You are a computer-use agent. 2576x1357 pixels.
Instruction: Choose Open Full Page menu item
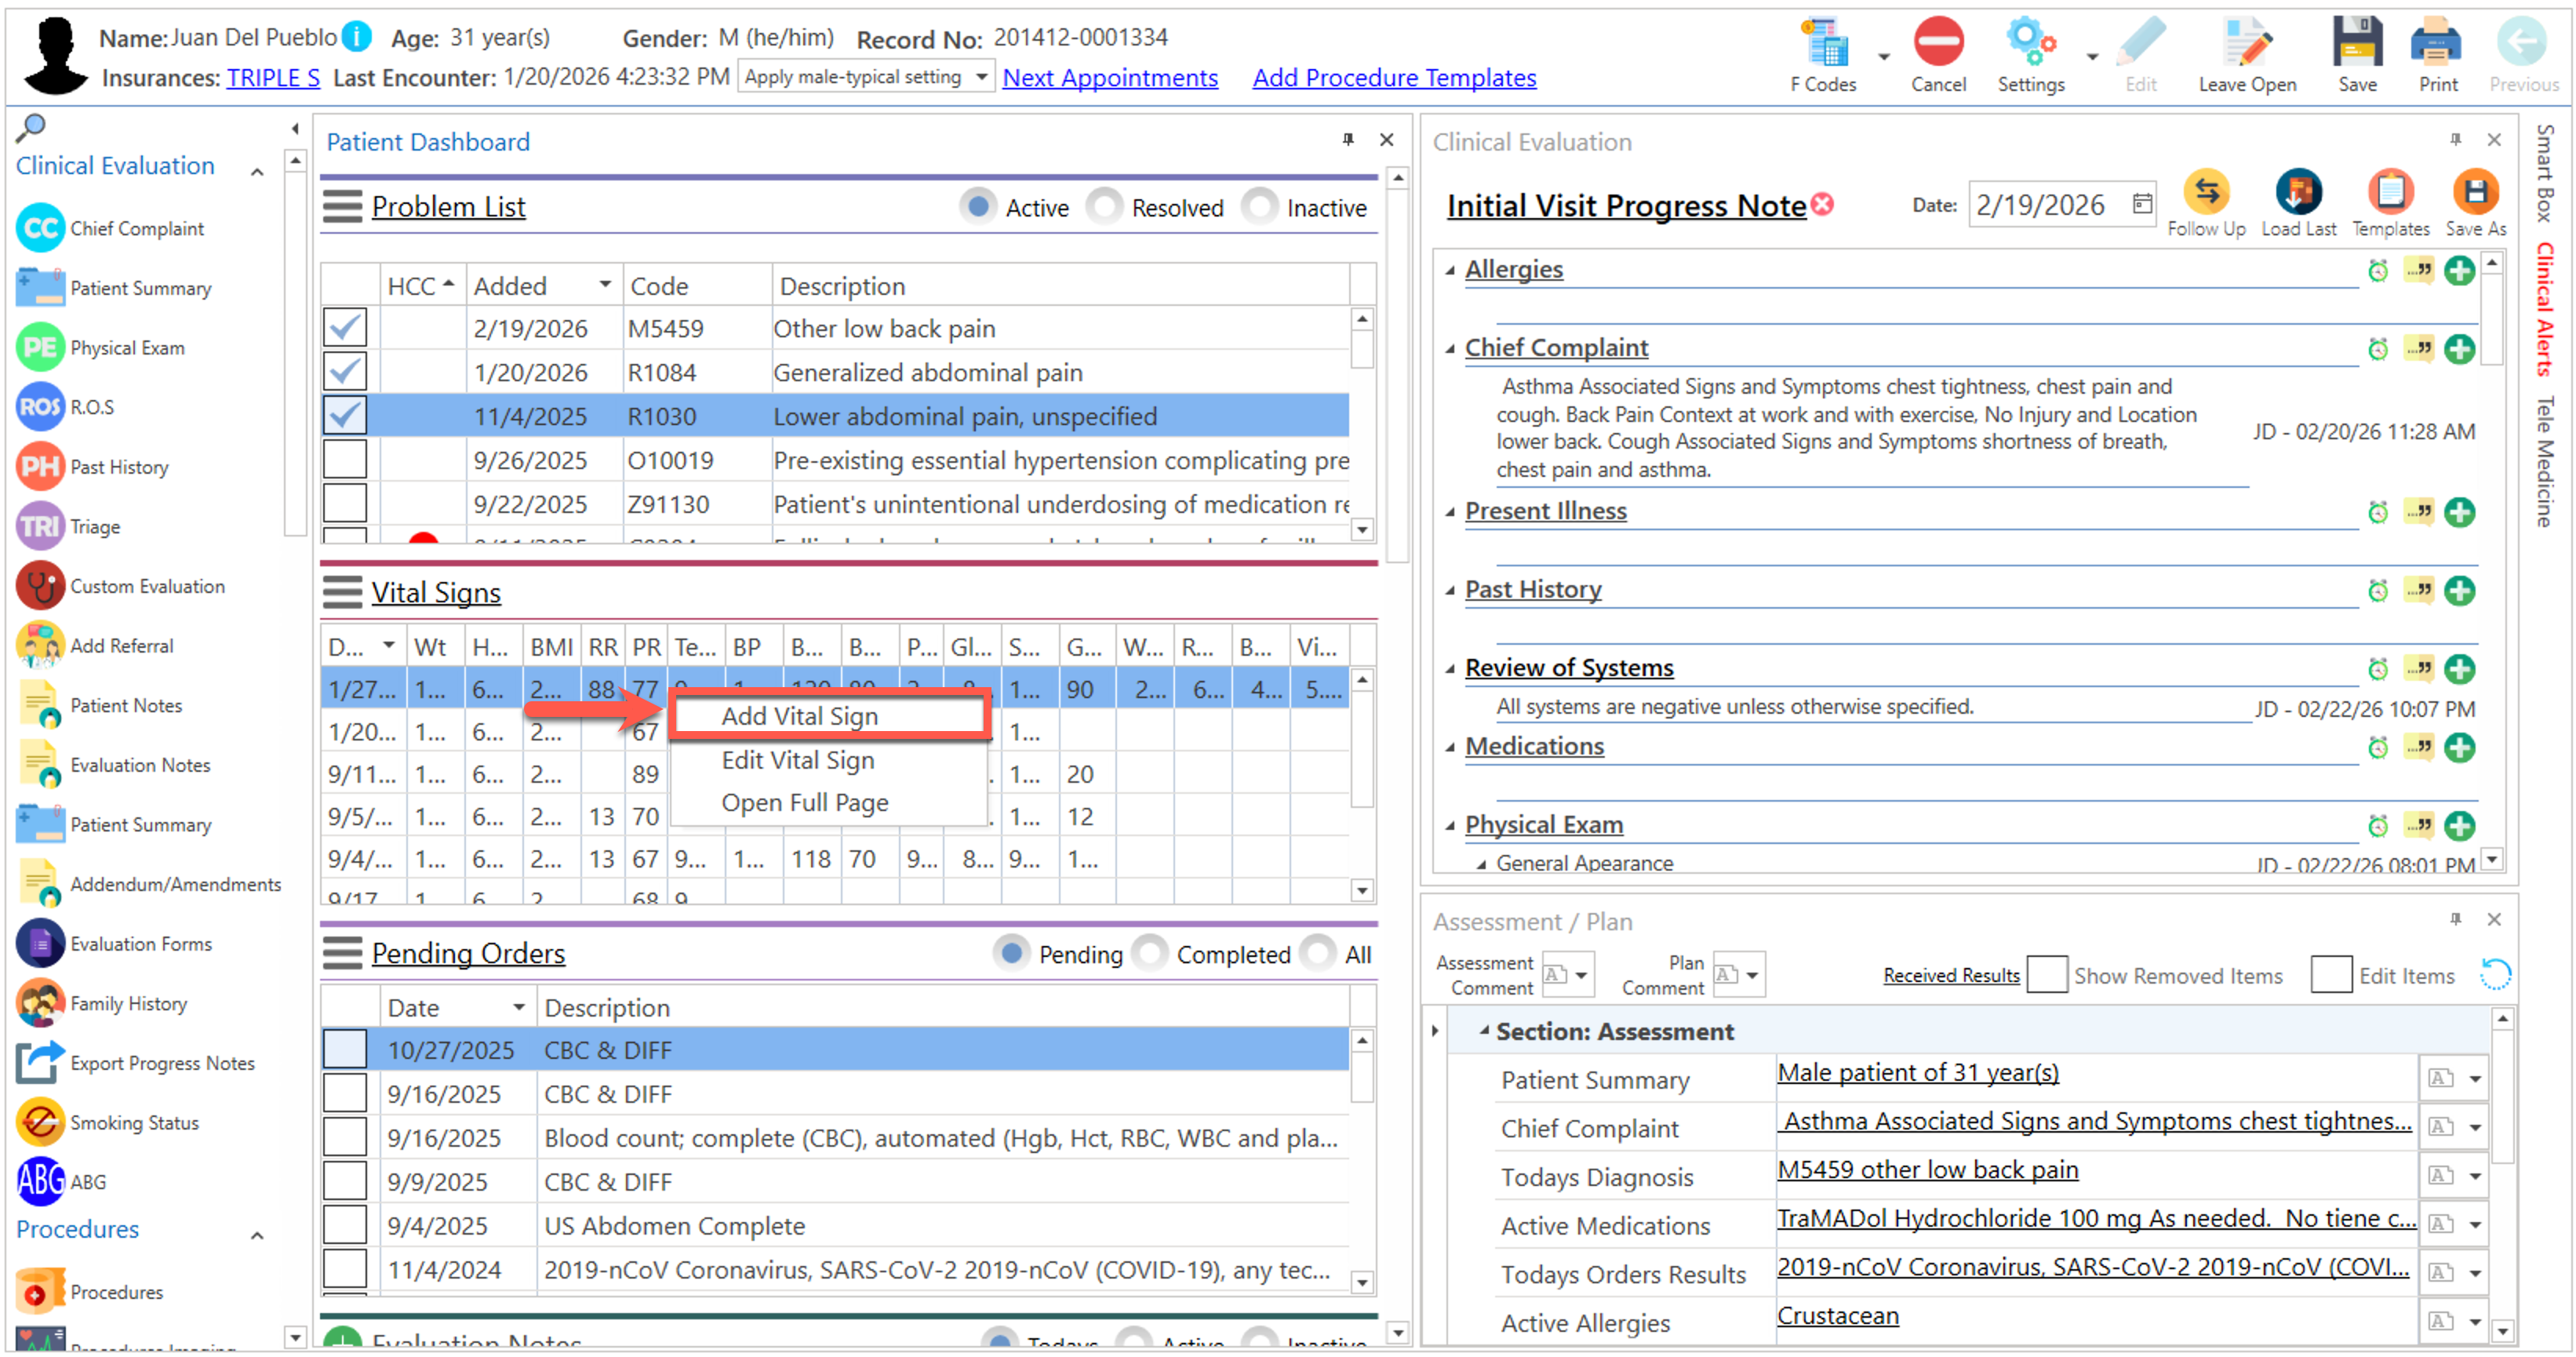pyautogui.click(x=804, y=802)
